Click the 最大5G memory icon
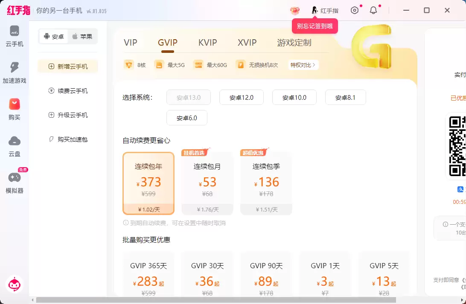 coord(159,64)
